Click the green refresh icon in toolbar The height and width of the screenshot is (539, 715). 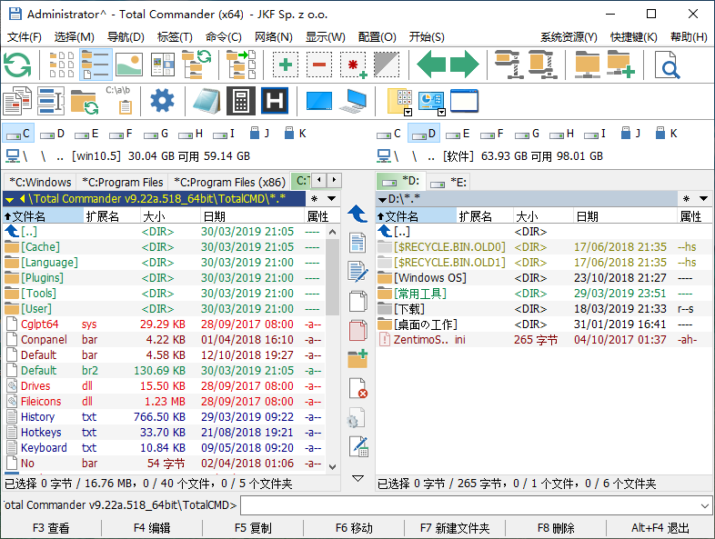point(17,65)
